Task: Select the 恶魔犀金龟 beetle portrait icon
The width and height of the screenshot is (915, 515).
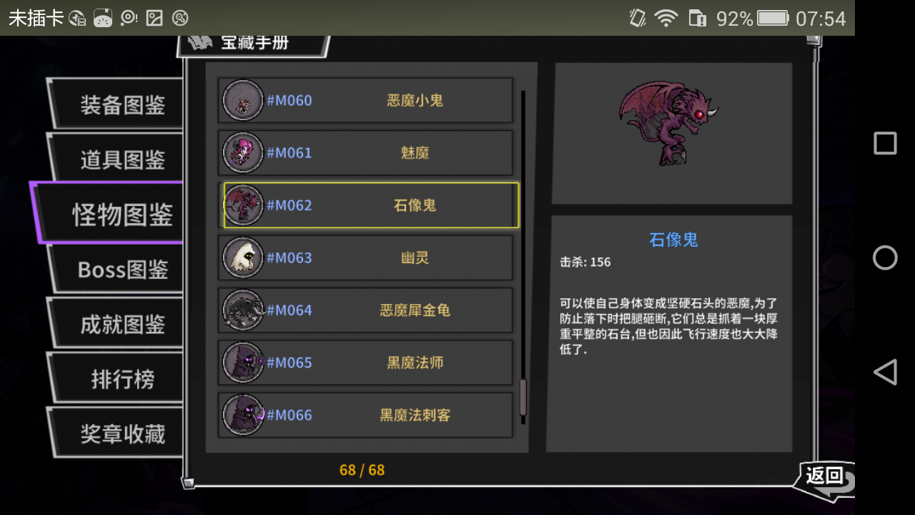Action: tap(243, 310)
